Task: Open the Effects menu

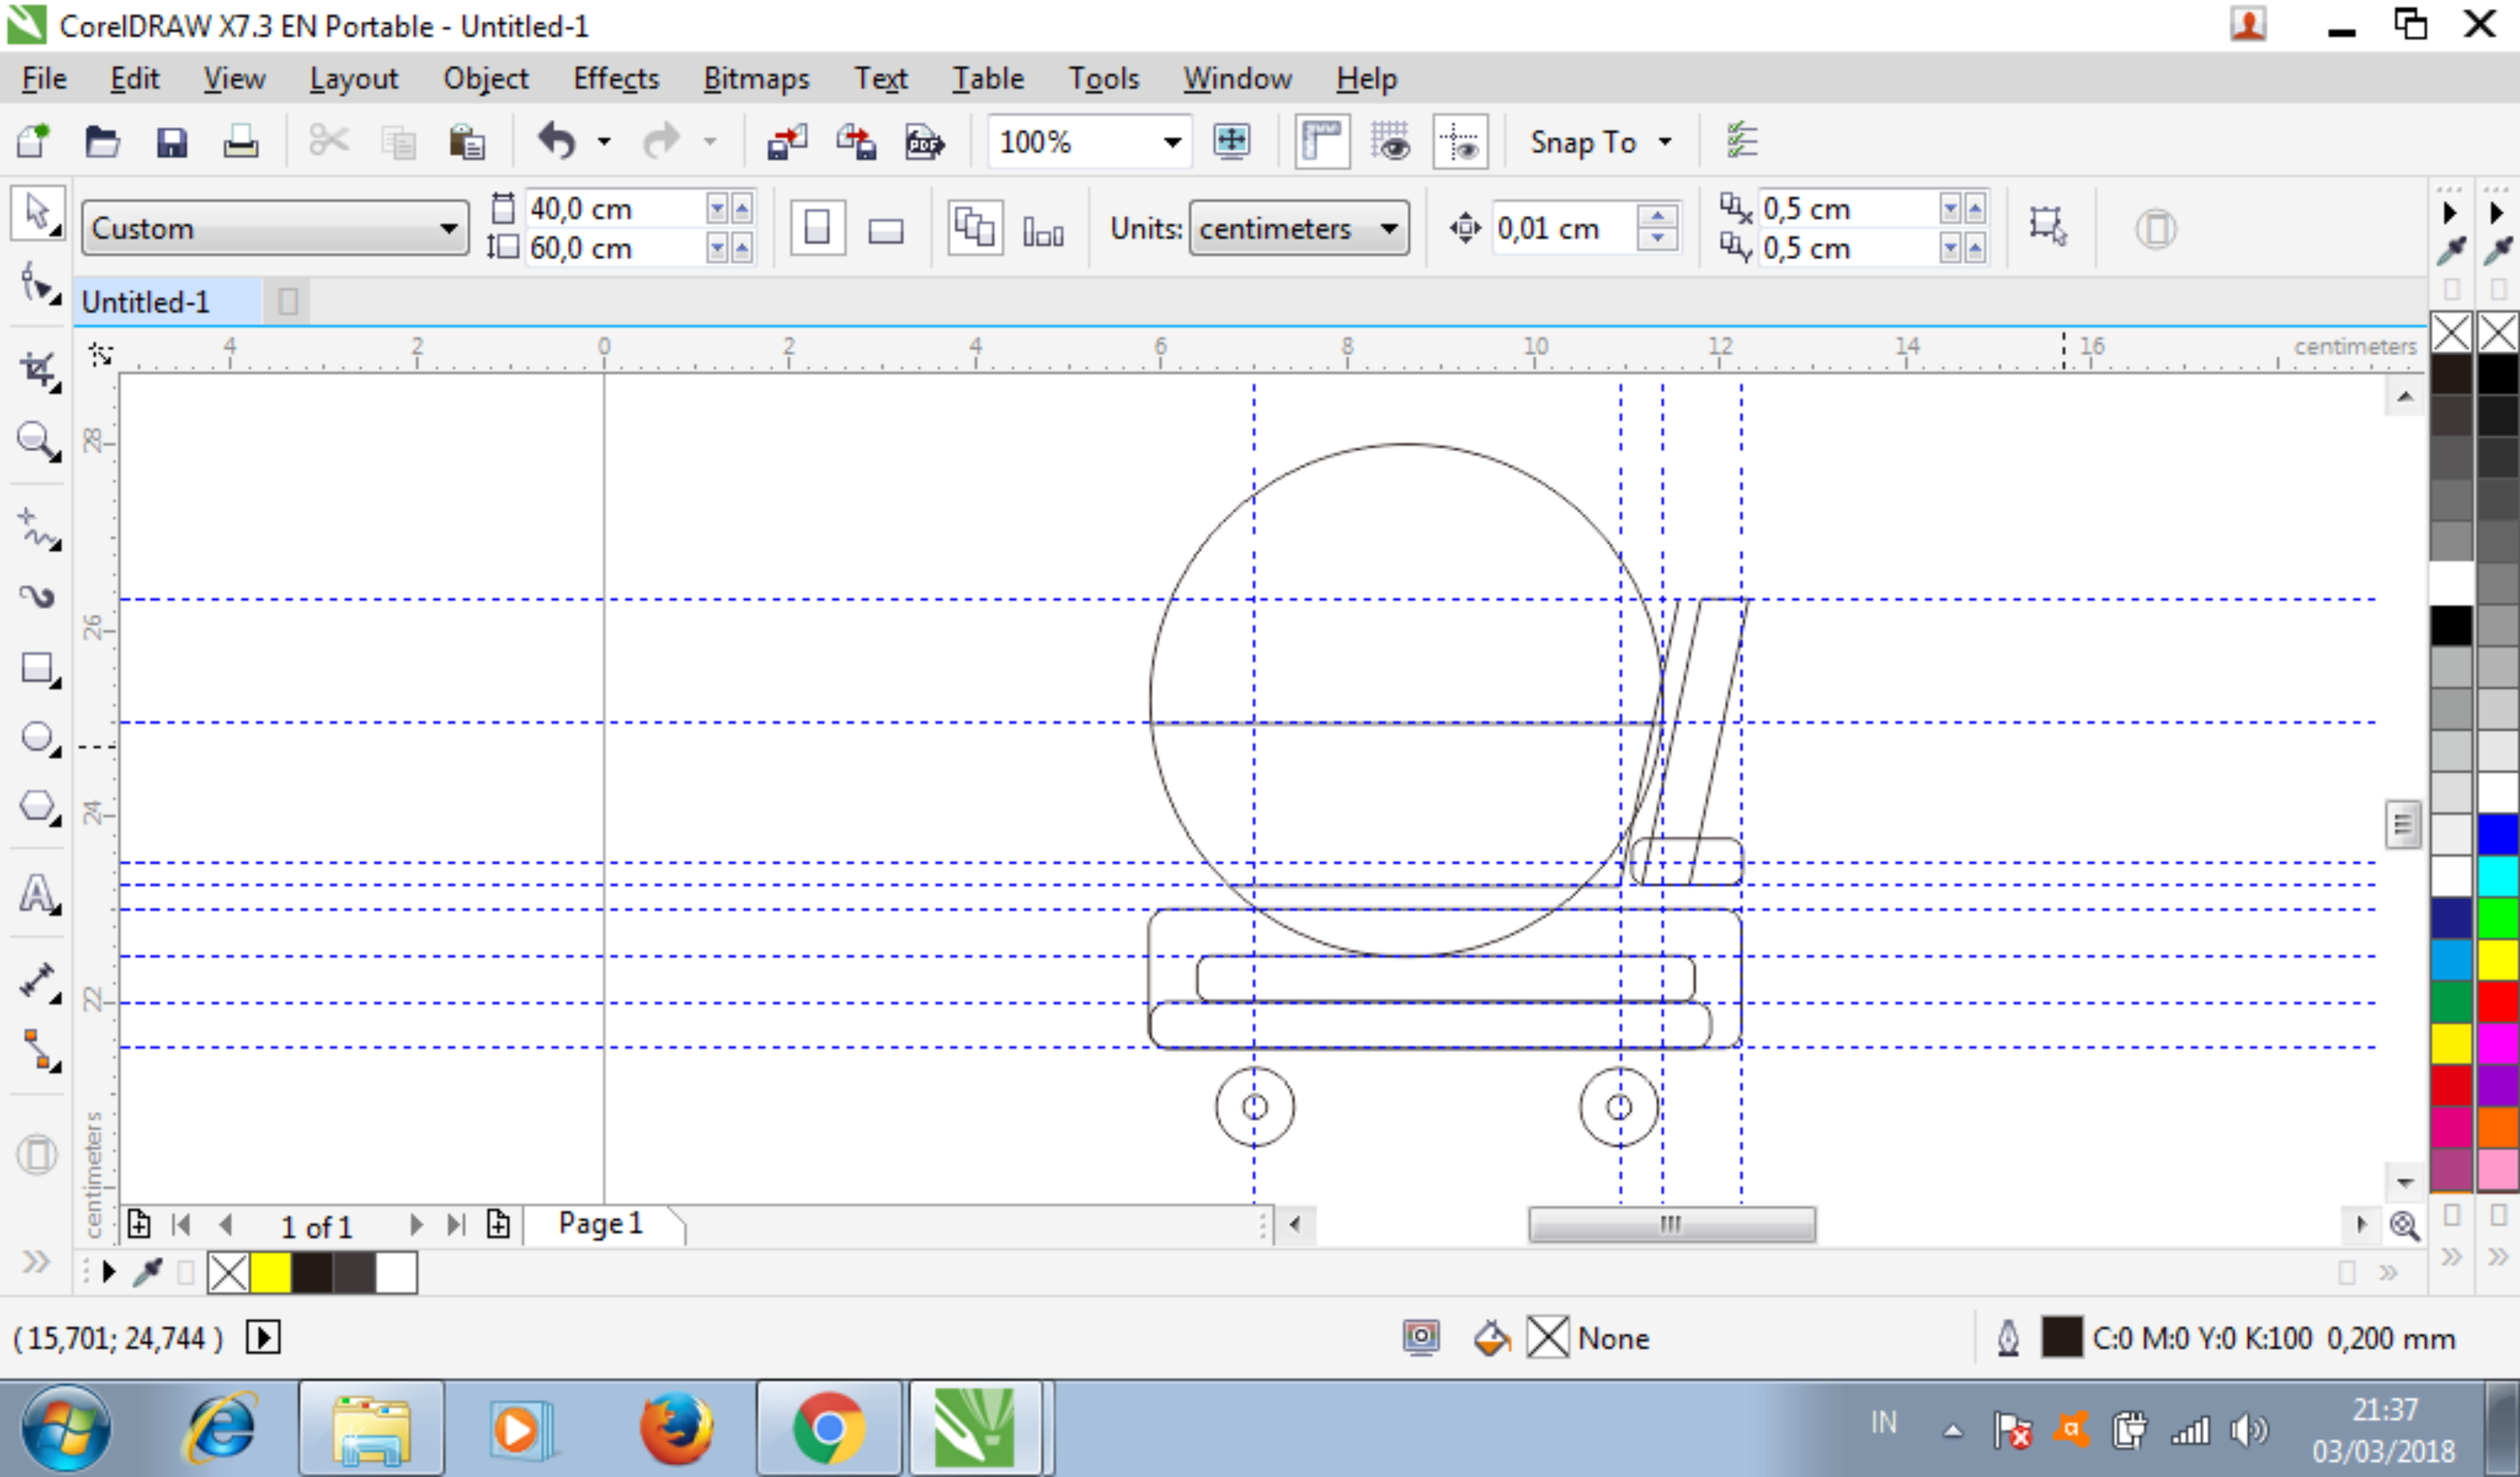Action: click(615, 78)
